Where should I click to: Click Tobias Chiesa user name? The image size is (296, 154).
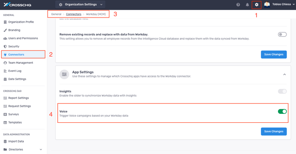tap(281, 4)
